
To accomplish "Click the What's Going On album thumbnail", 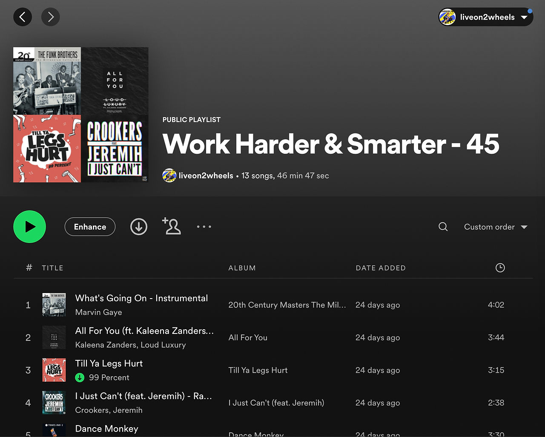I will click(54, 305).
